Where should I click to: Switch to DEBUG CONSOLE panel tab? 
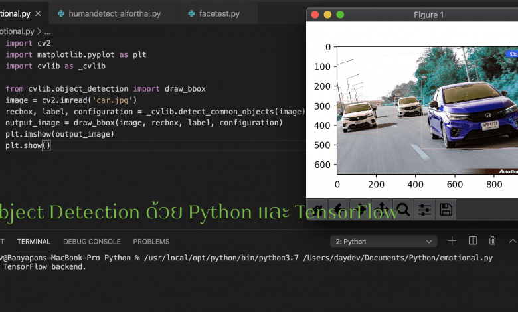92,242
